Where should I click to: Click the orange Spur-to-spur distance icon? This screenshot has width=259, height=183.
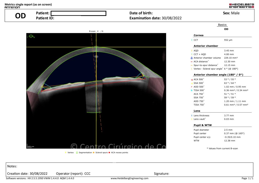(x=192, y=65)
